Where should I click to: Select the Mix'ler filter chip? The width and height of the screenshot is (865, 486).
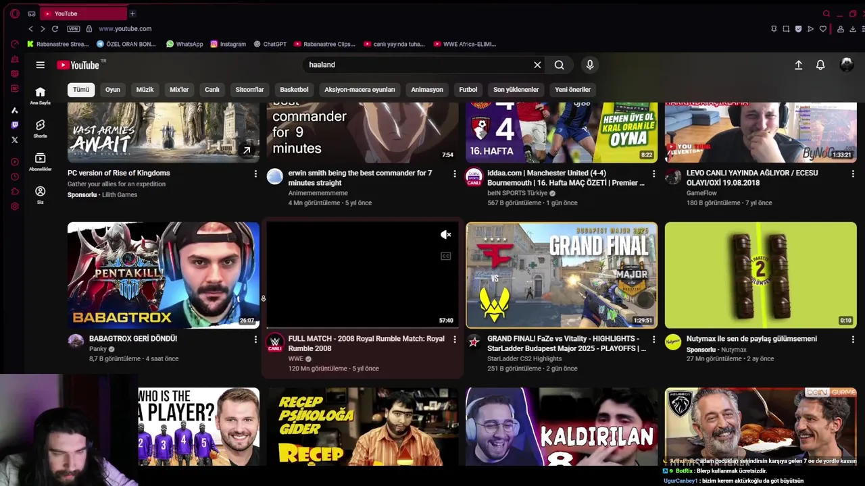[179, 89]
